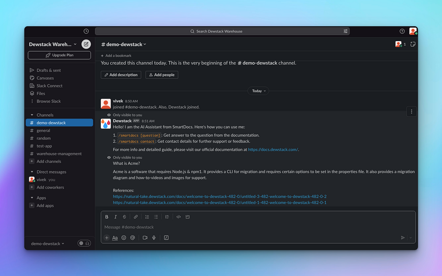Open reference link ending in 482-0-1
Image resolution: width=442 pixels, height=276 pixels.
(220, 203)
